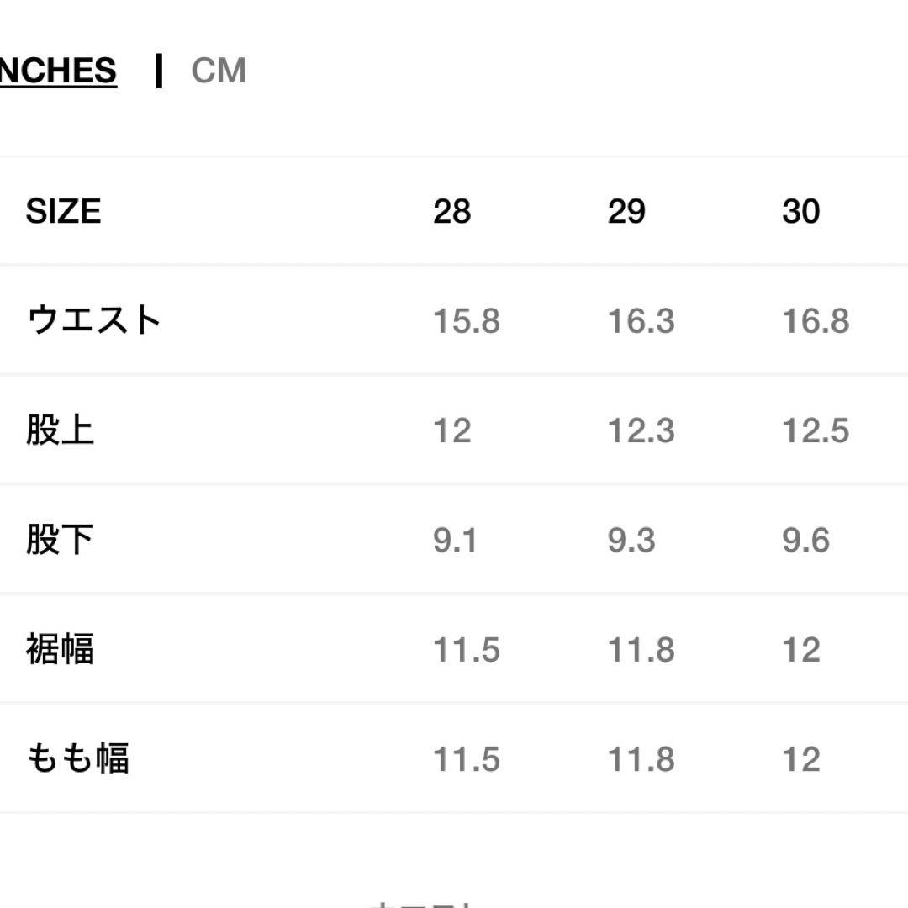Click the 股下 value 9.1 cell
Image resolution: width=908 pixels, height=908 pixels.
point(455,541)
